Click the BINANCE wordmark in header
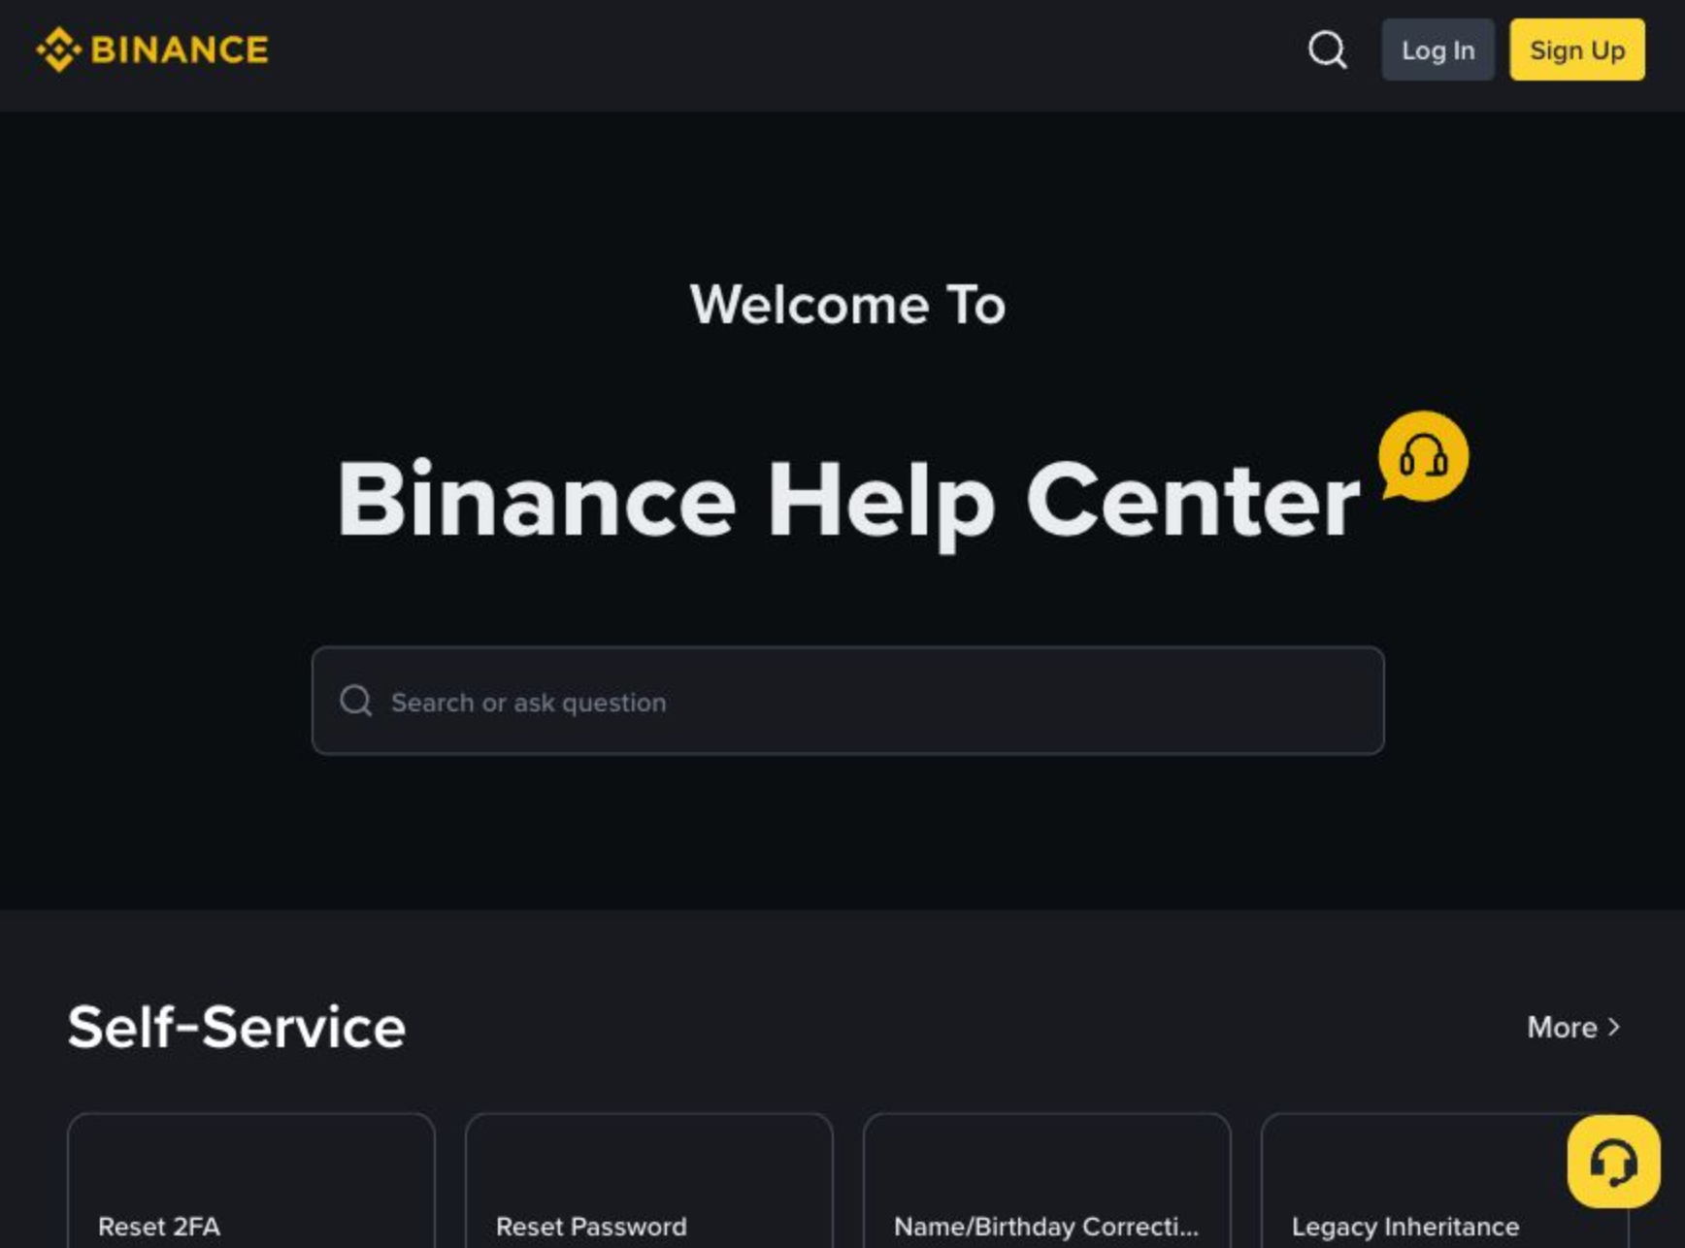The image size is (1685, 1248). pos(180,49)
